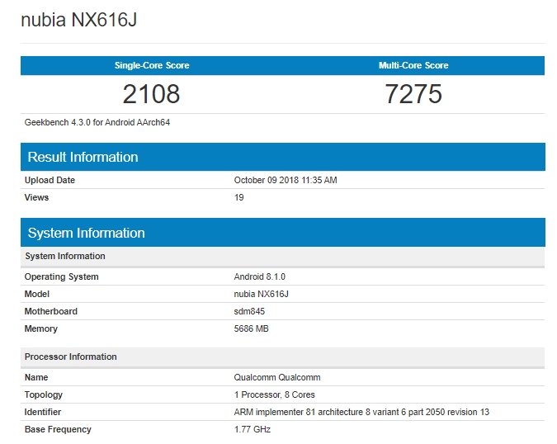Click the Processor Information subheader

(283, 357)
